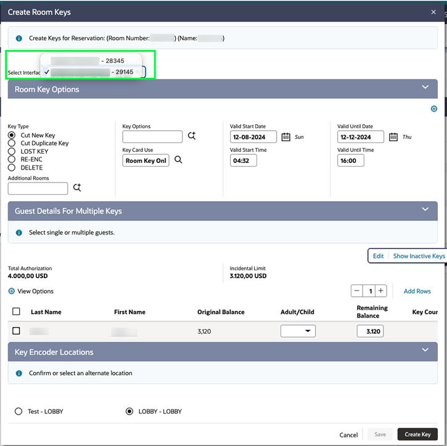Click the Edit link
Viewport: 447px width, 446px height.
click(378, 256)
